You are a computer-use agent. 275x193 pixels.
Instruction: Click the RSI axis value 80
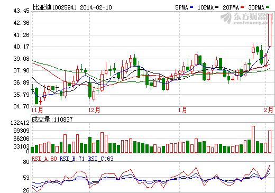[26, 162]
